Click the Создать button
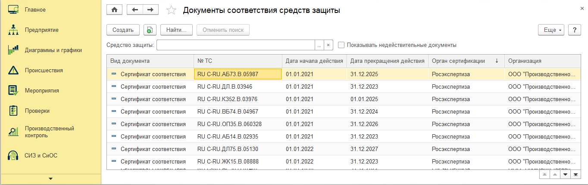 123,30
